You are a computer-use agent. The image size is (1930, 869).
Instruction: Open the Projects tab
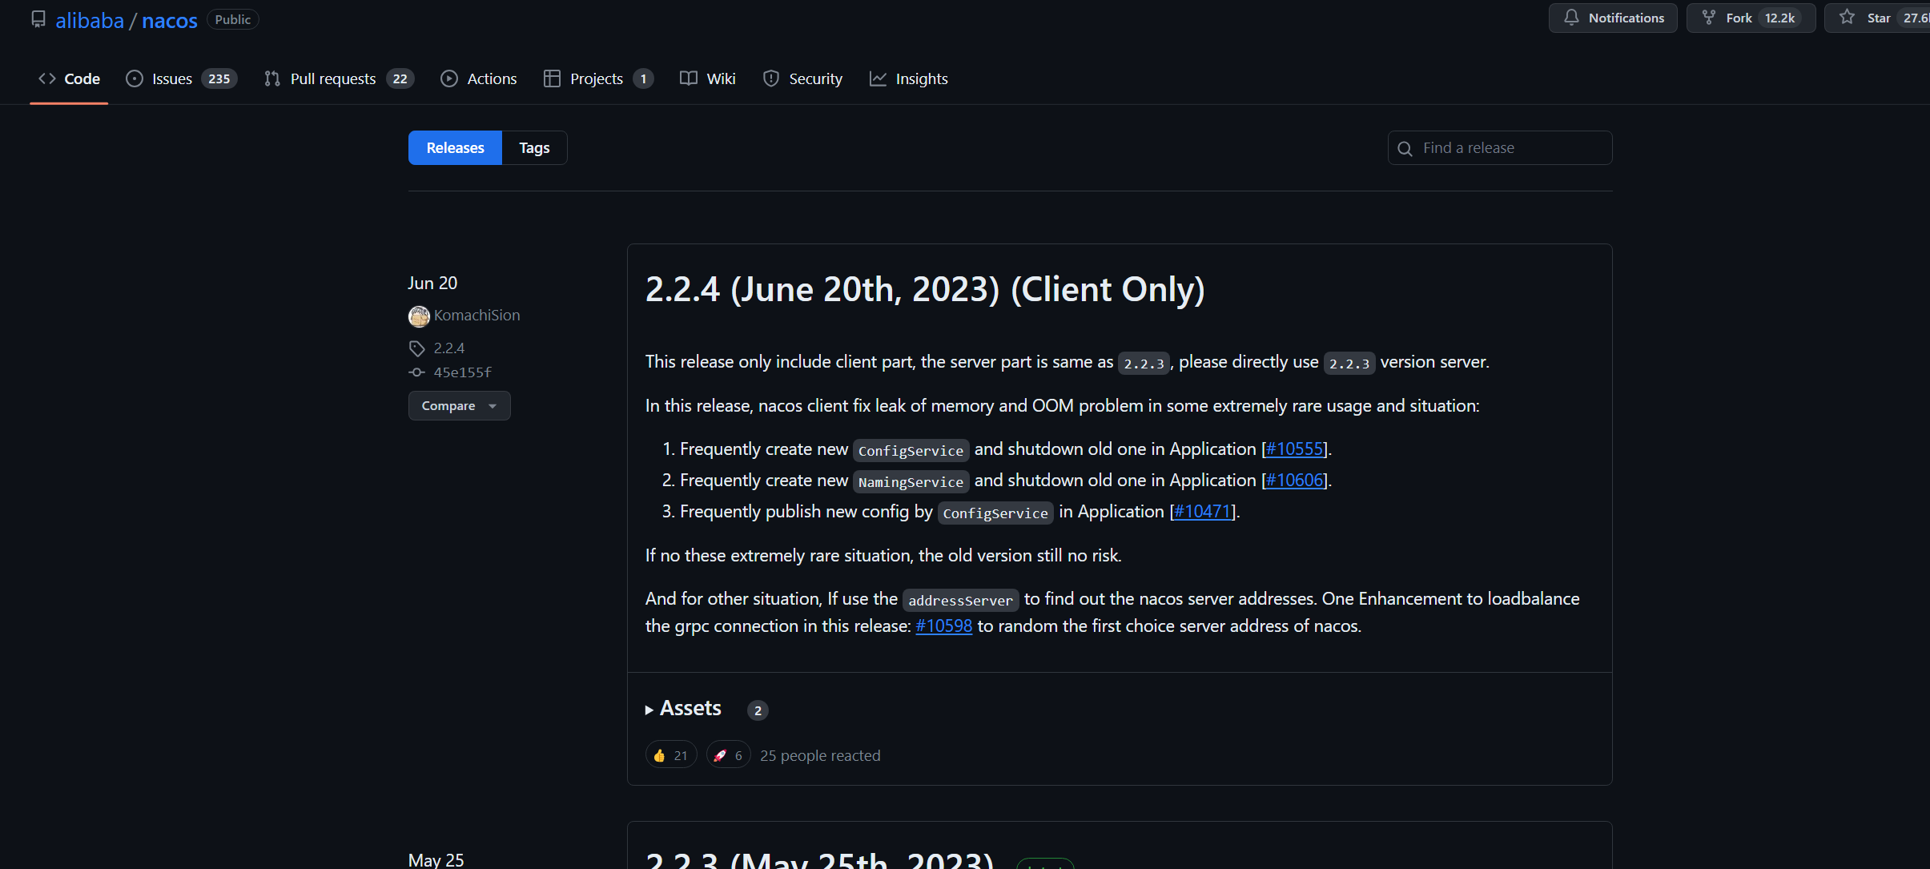[598, 78]
